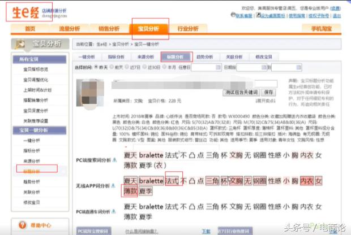Click the 测试包含关键词 button

(x=241, y=92)
